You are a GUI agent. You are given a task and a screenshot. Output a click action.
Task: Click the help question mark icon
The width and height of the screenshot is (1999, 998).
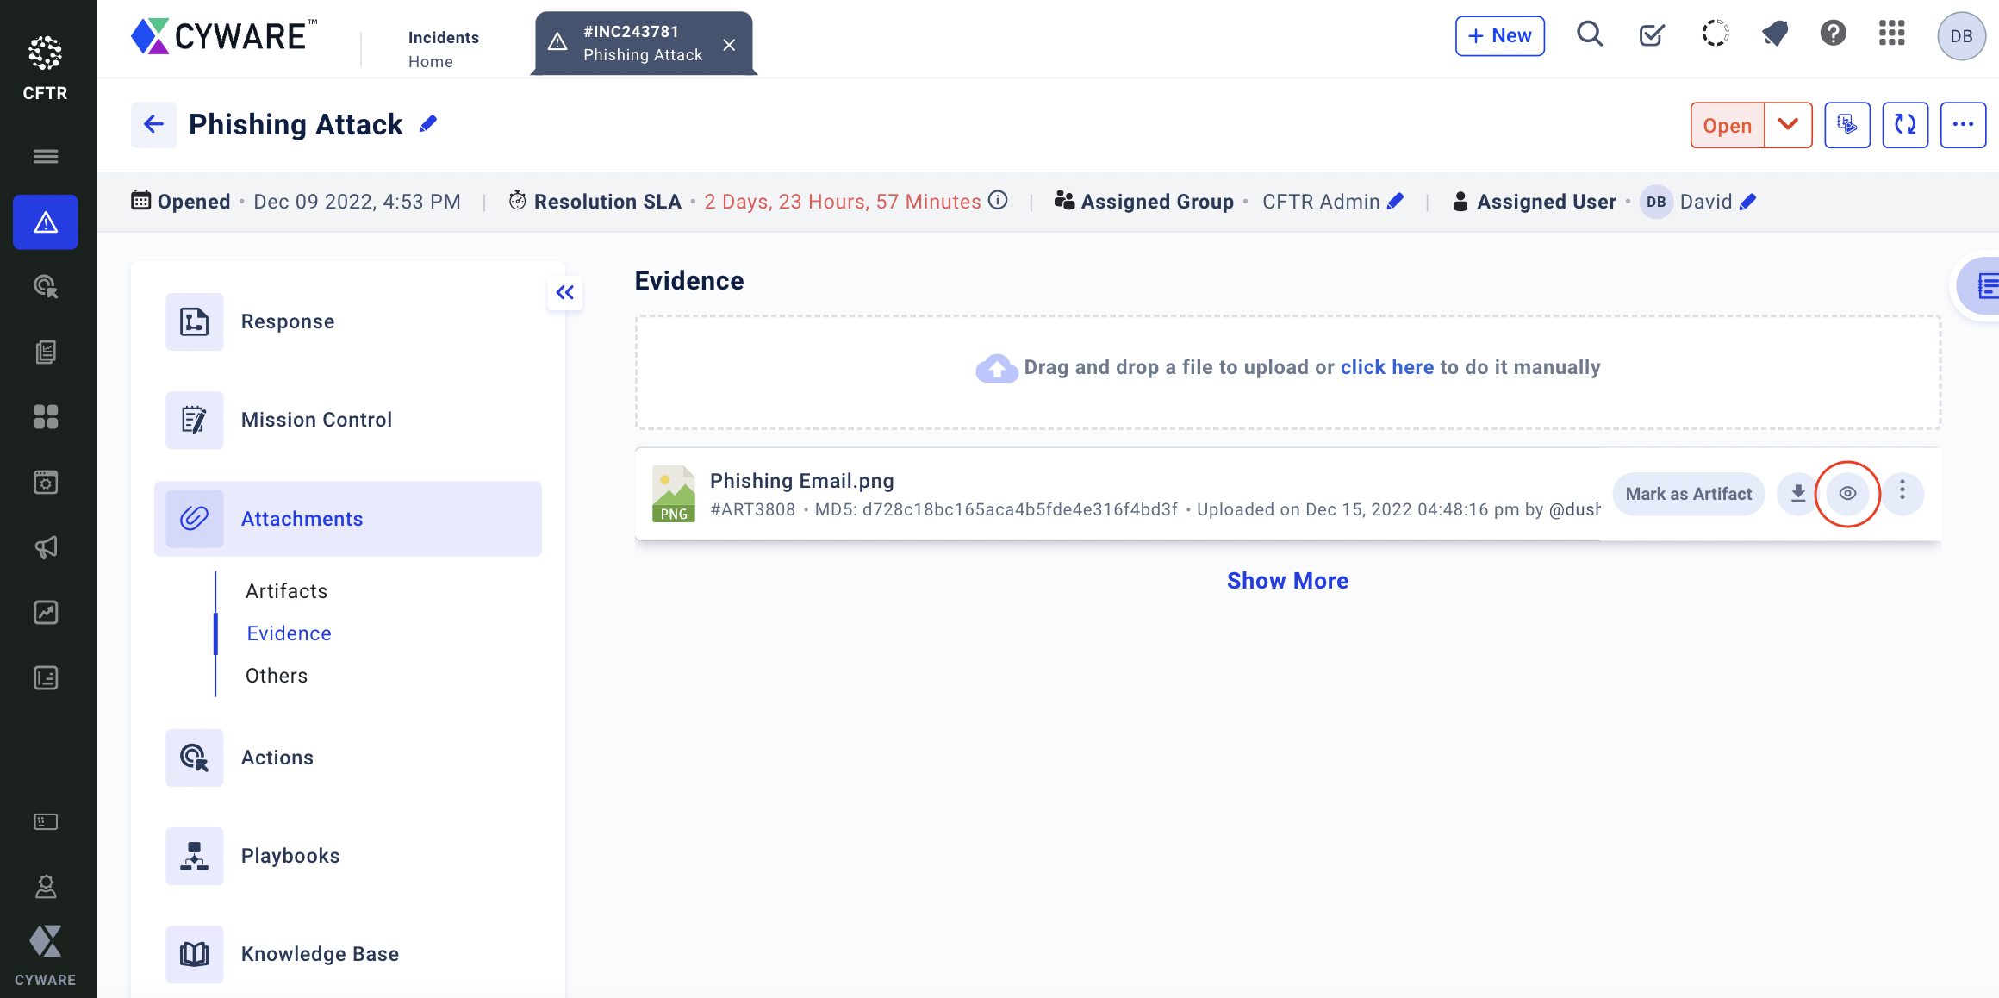pyautogui.click(x=1833, y=34)
